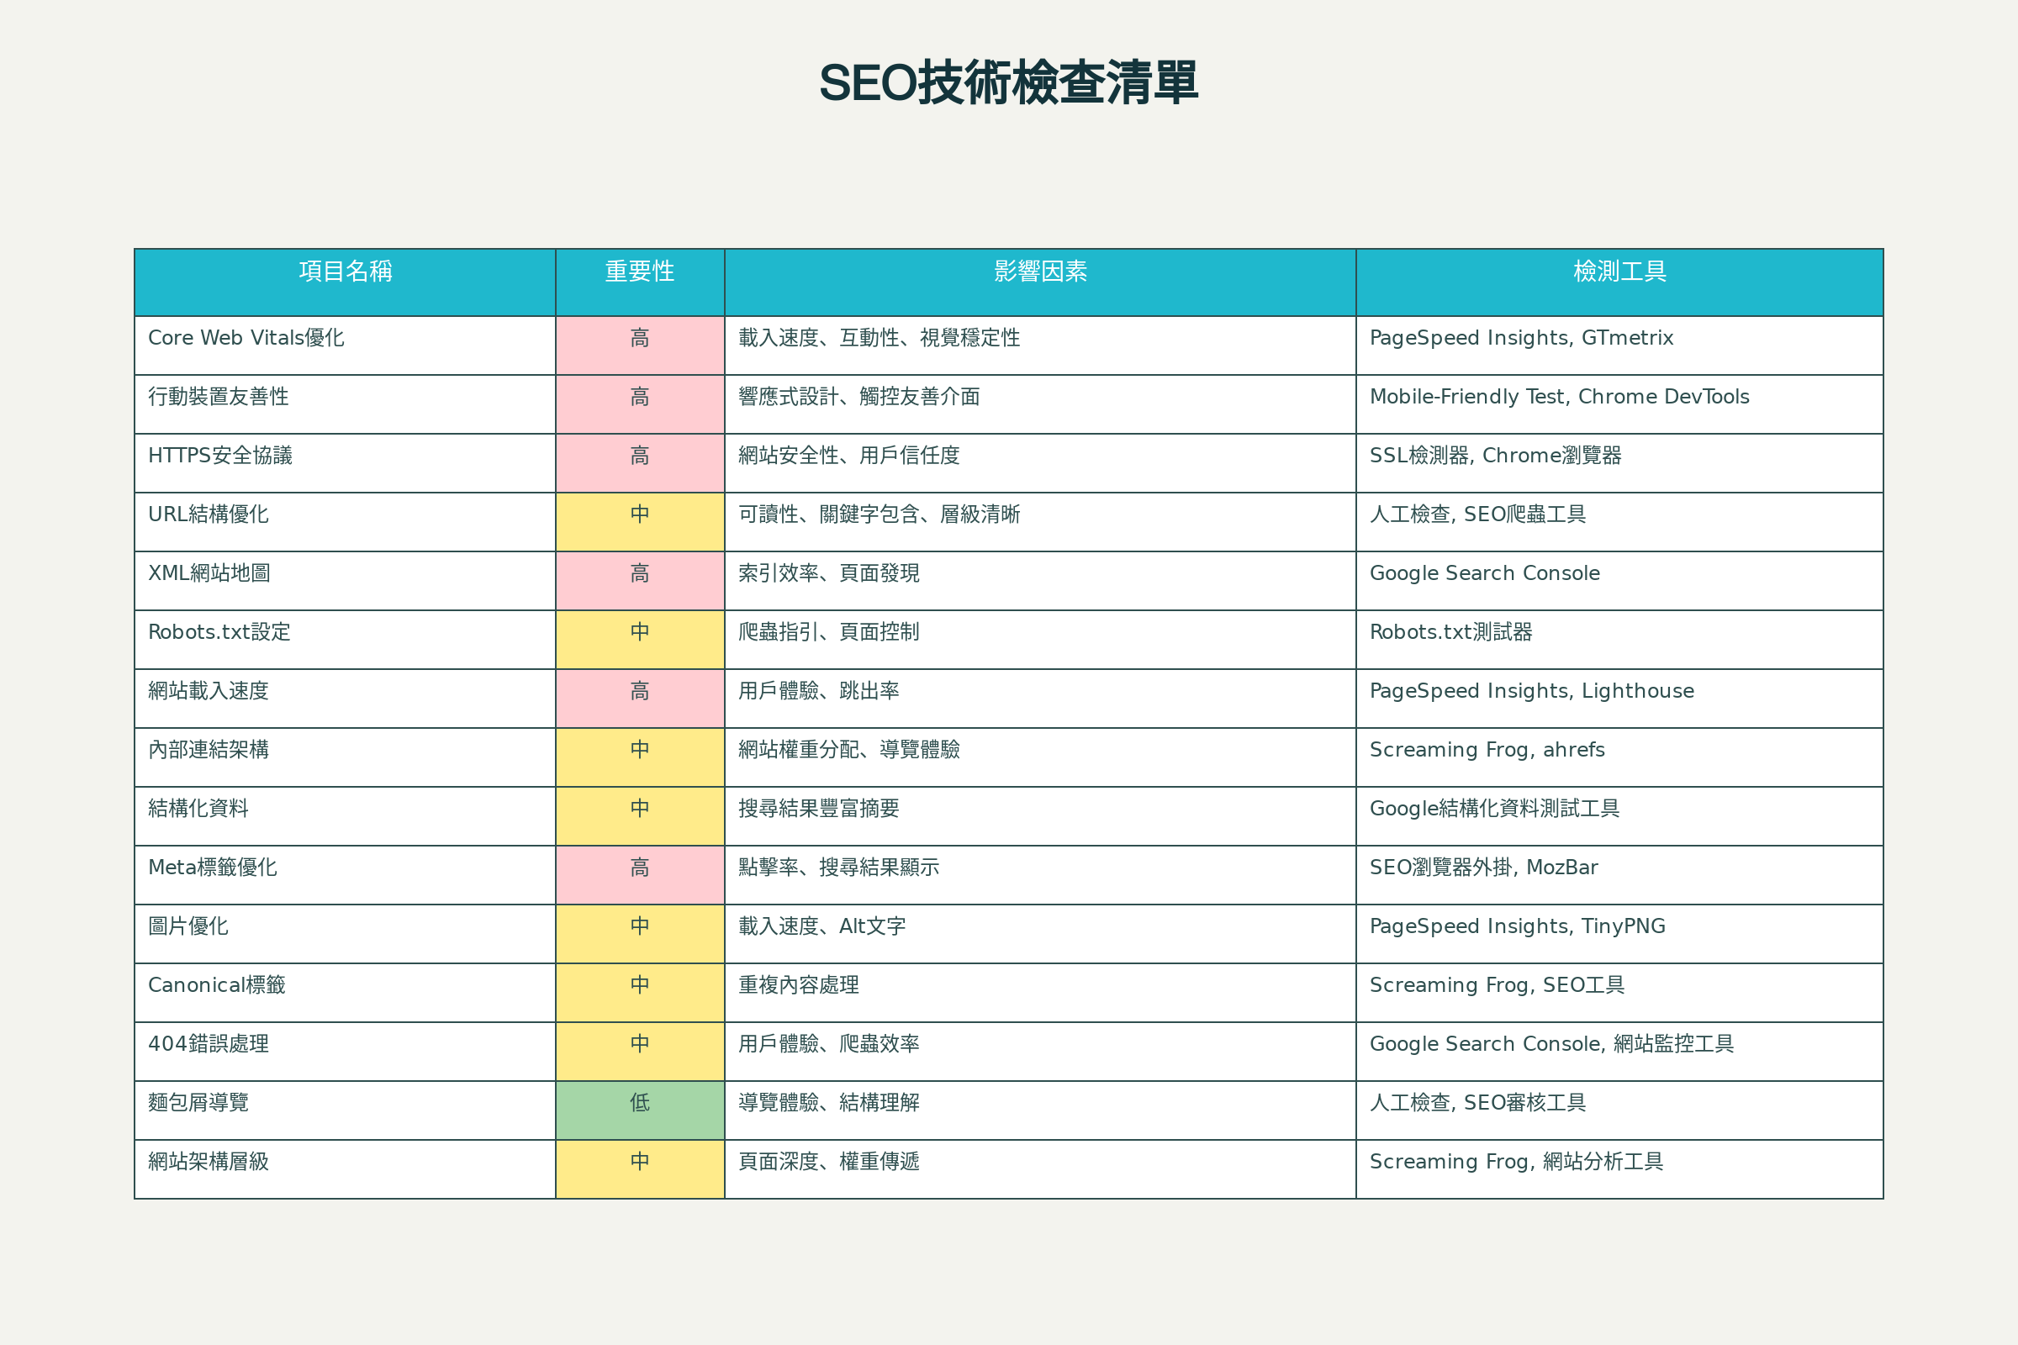Screen dimensions: 2018x1345
Task: Click 爬蟲指引、頁面控制 cell
Action: tap(1040, 640)
